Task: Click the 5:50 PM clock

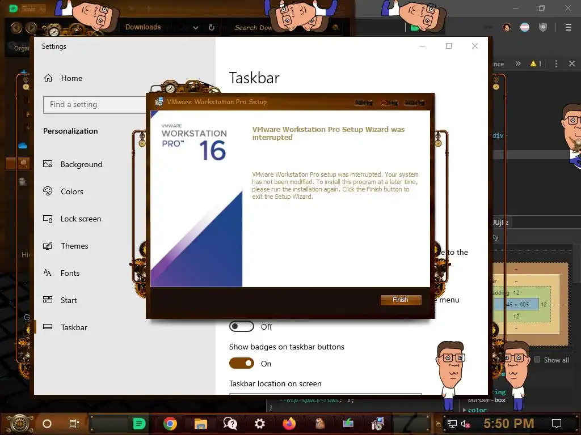Action: (x=509, y=424)
